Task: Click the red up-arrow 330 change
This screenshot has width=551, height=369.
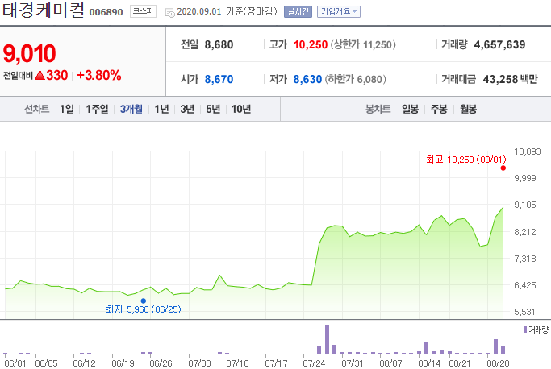Action: click(x=52, y=75)
